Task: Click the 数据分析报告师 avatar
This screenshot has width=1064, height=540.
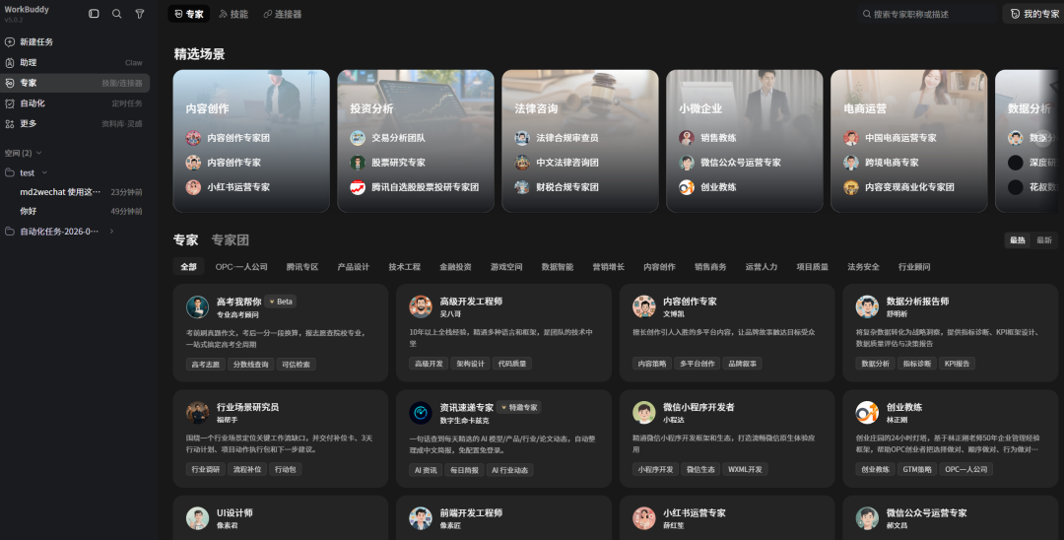Action: click(867, 306)
